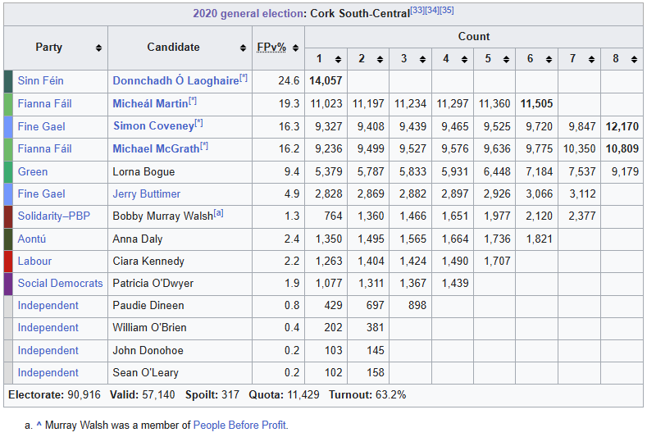Viewport: 647px width, 437px height.
Task: Click the Ciara Kennedy candidate name
Action: (148, 262)
